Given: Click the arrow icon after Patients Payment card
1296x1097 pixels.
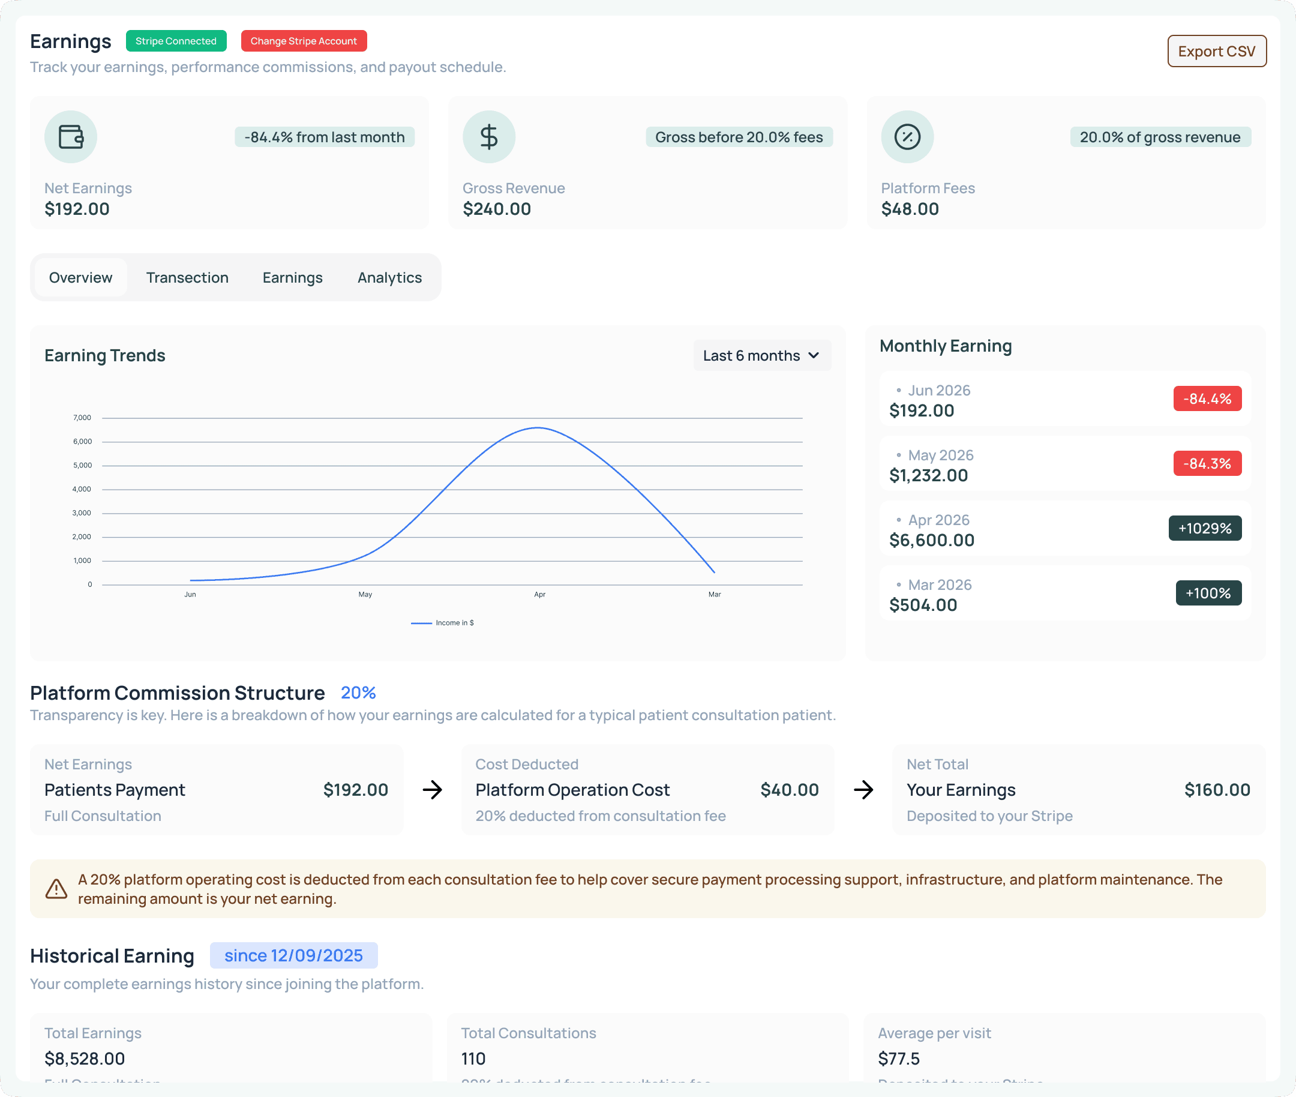Looking at the screenshot, I should [432, 790].
